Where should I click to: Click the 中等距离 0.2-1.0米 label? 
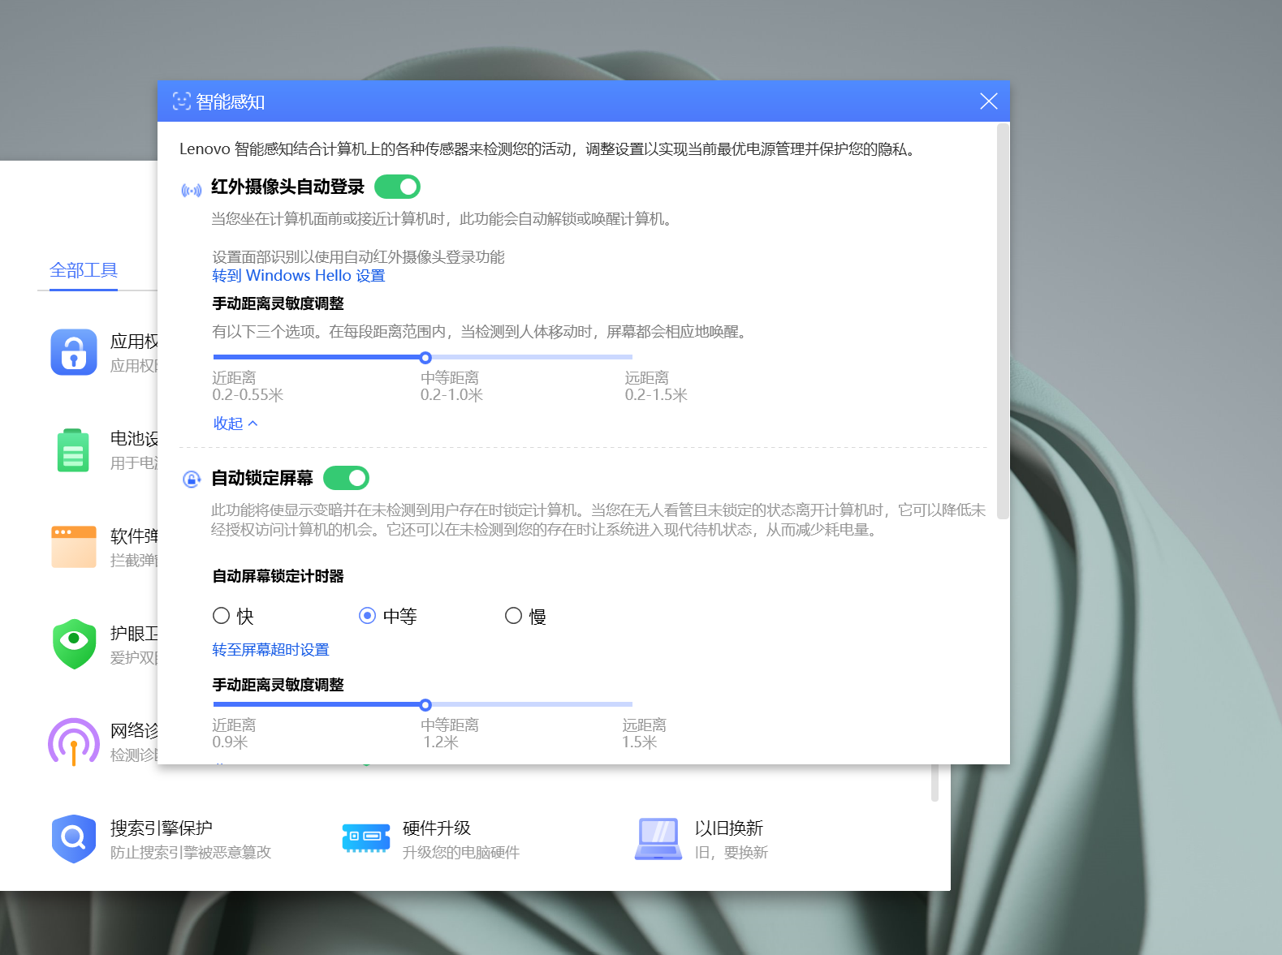(451, 386)
